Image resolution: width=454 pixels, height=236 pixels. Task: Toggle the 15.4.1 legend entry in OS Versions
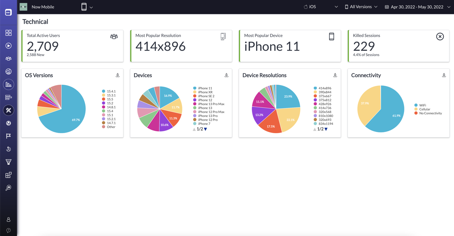[x=109, y=92]
